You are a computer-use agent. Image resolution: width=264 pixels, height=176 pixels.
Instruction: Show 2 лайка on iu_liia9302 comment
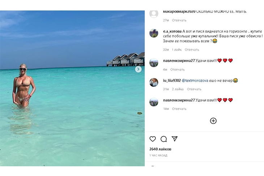pyautogui.click(x=178, y=89)
